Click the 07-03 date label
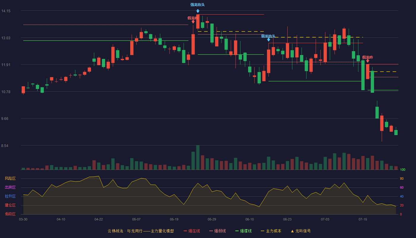416x238 pixels. pyautogui.click(x=325, y=219)
